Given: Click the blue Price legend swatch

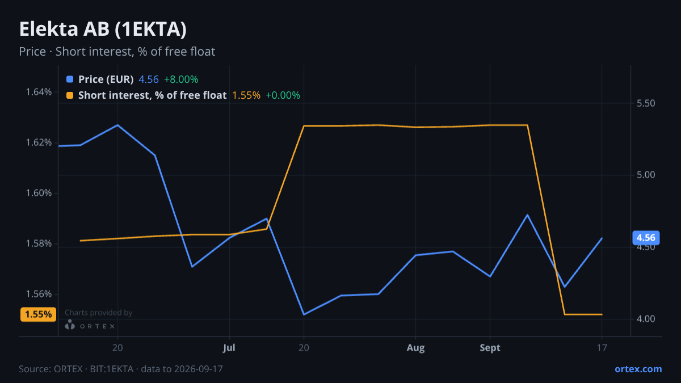Looking at the screenshot, I should click(x=70, y=79).
